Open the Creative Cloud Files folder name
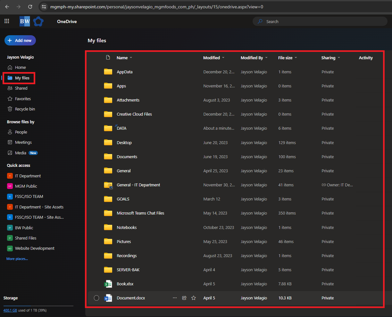Image resolution: width=392 pixels, height=317 pixels. tap(134, 114)
